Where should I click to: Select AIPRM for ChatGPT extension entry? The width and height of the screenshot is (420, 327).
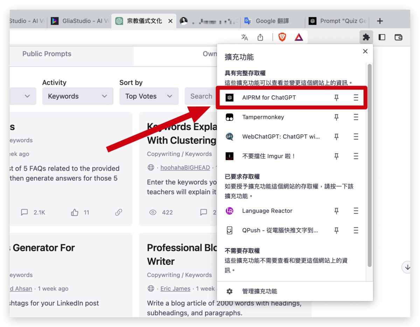[269, 98]
